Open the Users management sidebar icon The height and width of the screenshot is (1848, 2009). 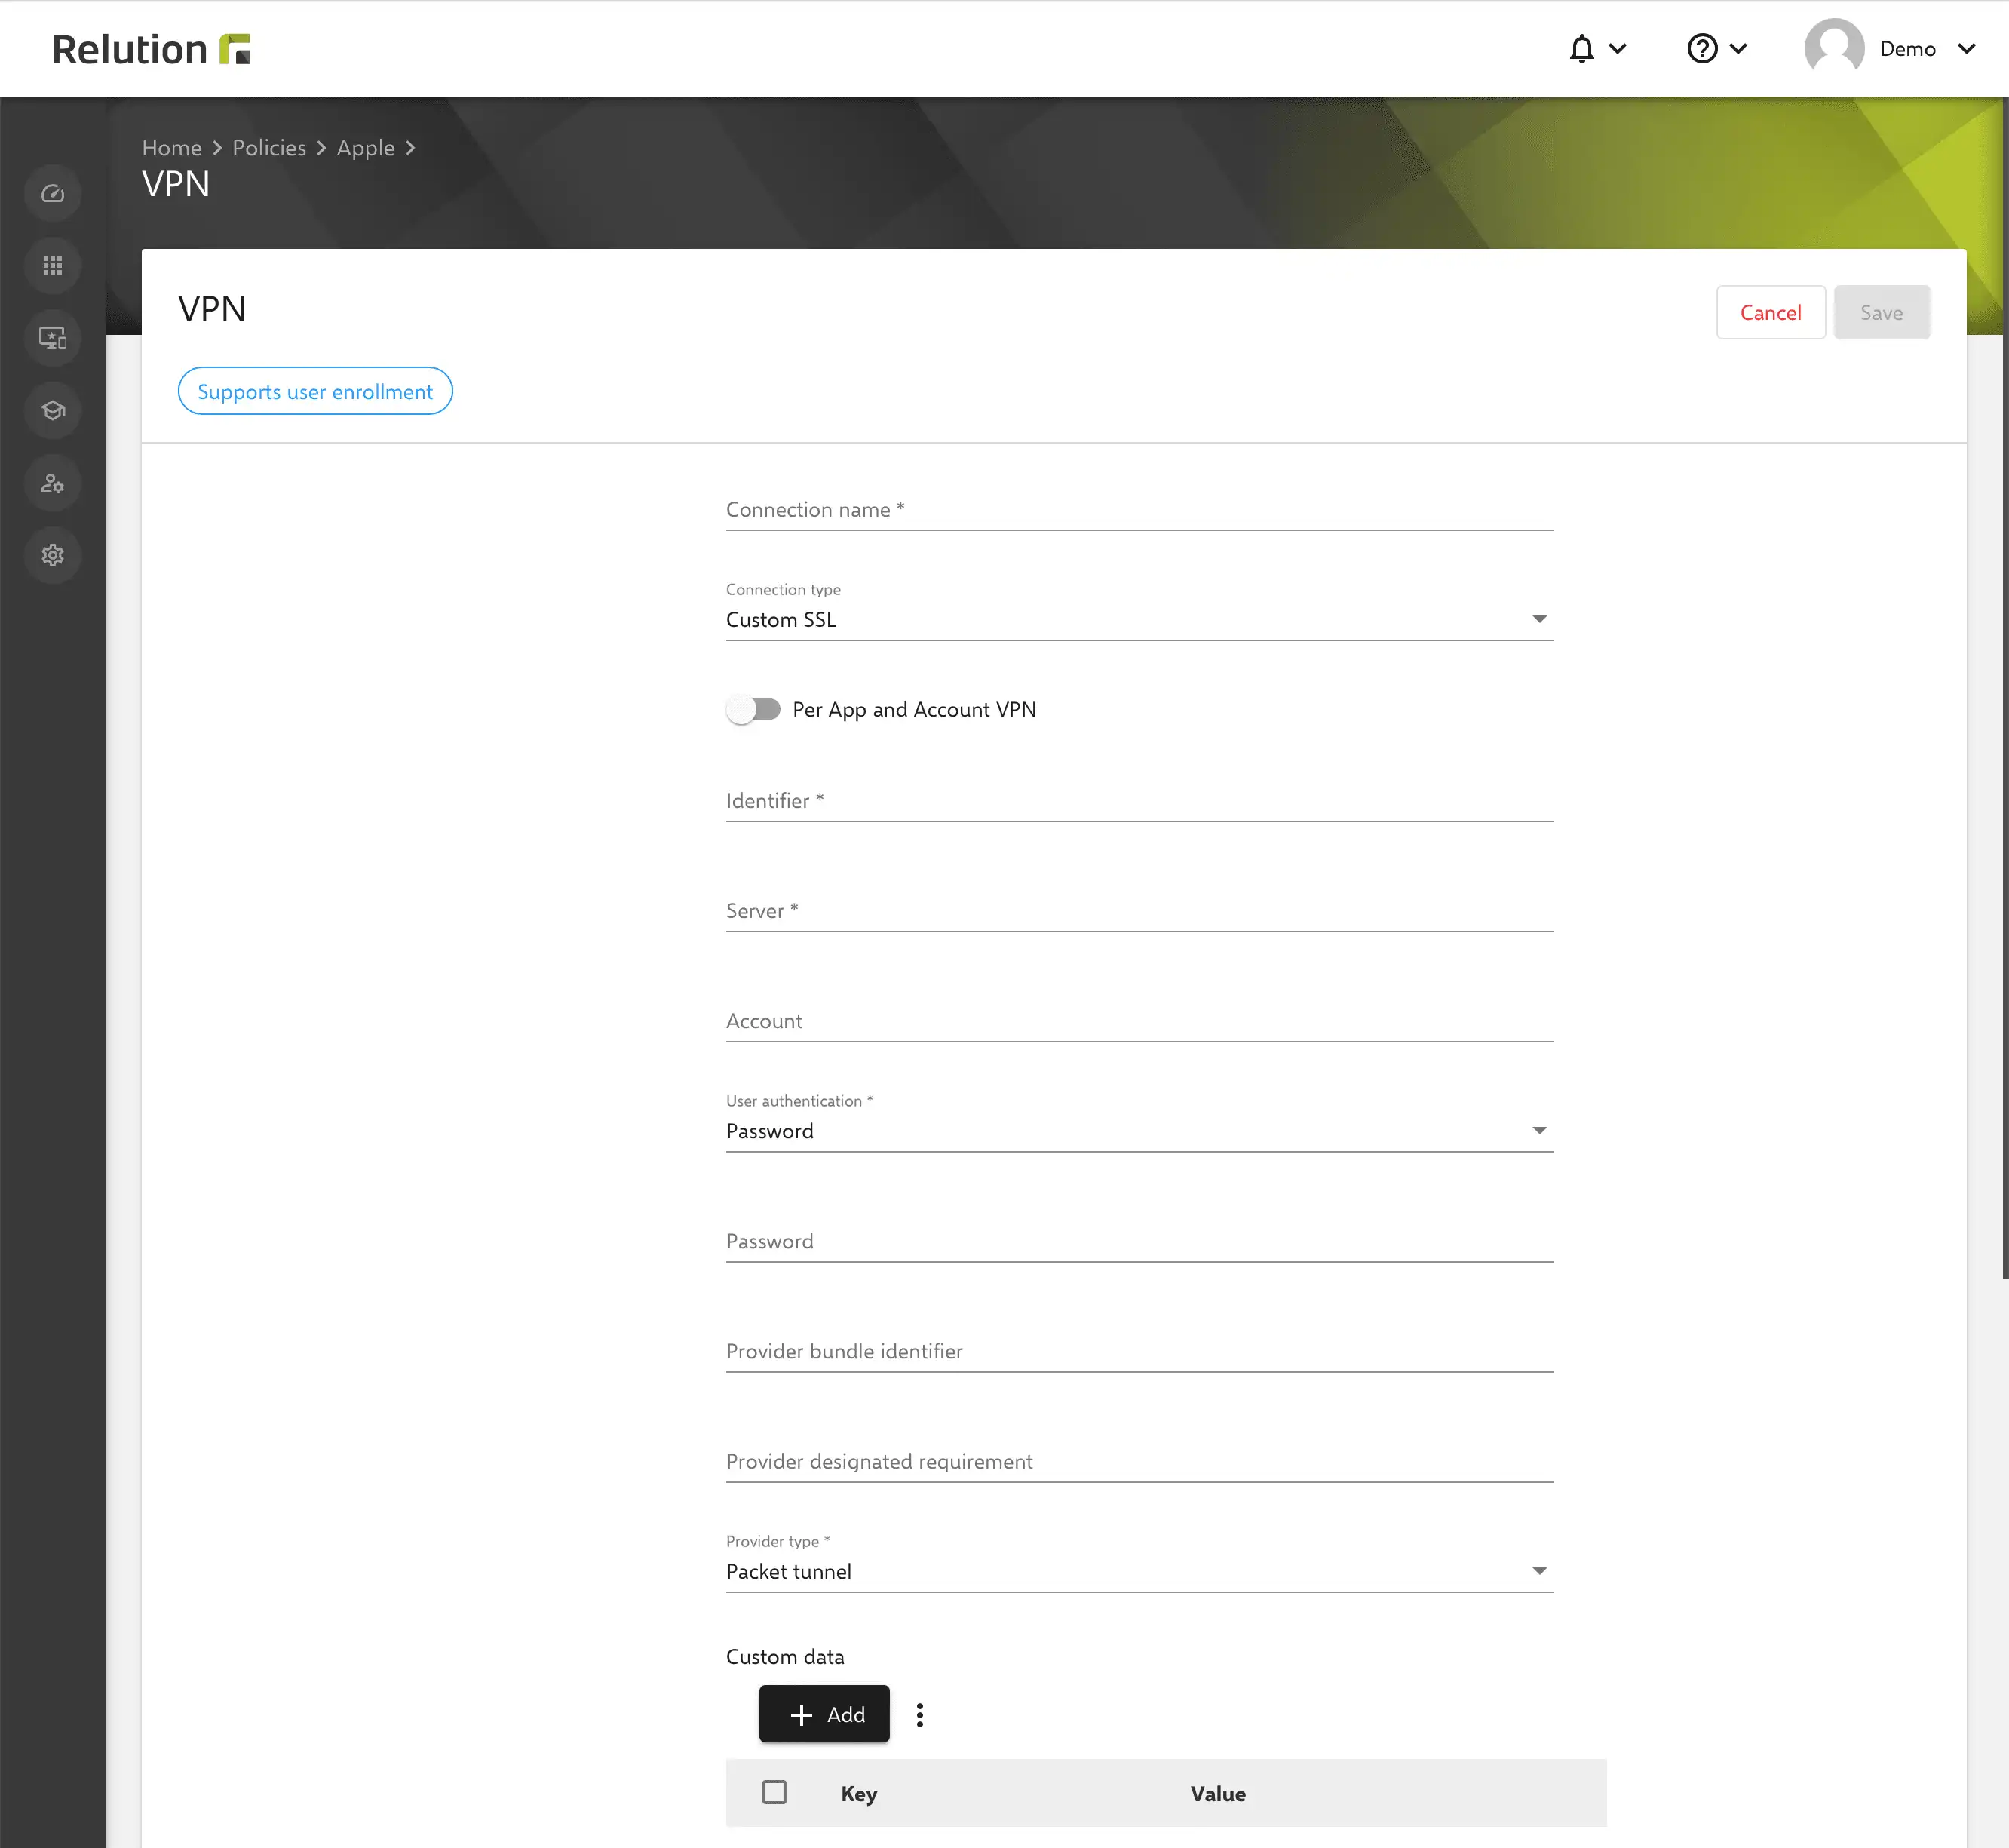pyautogui.click(x=53, y=483)
